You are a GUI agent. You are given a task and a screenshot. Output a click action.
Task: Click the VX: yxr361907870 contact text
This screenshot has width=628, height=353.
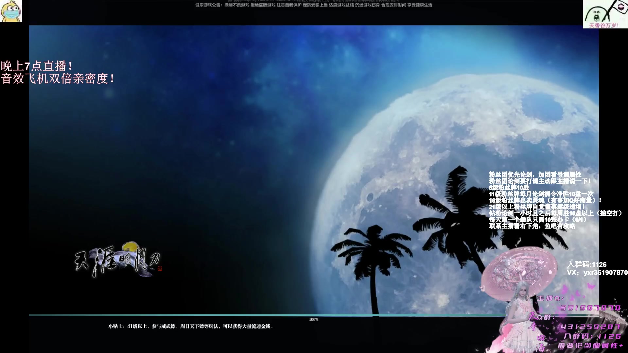(597, 273)
